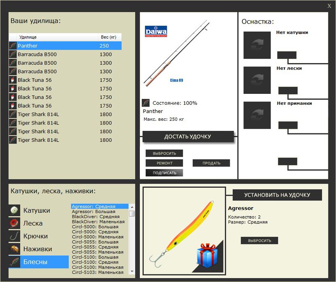Click scroll down arrow of lure list
Image resolution: width=336 pixels, height=282 pixels.
click(x=132, y=271)
